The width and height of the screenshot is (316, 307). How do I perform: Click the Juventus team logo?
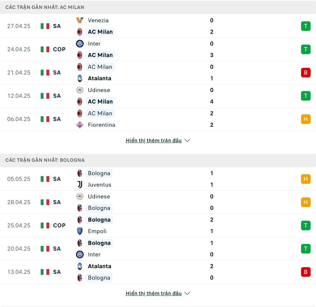[x=80, y=185]
